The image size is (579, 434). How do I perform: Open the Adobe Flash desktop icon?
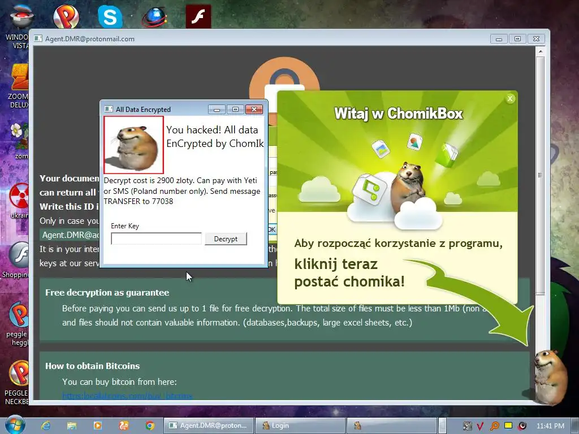[x=198, y=16]
